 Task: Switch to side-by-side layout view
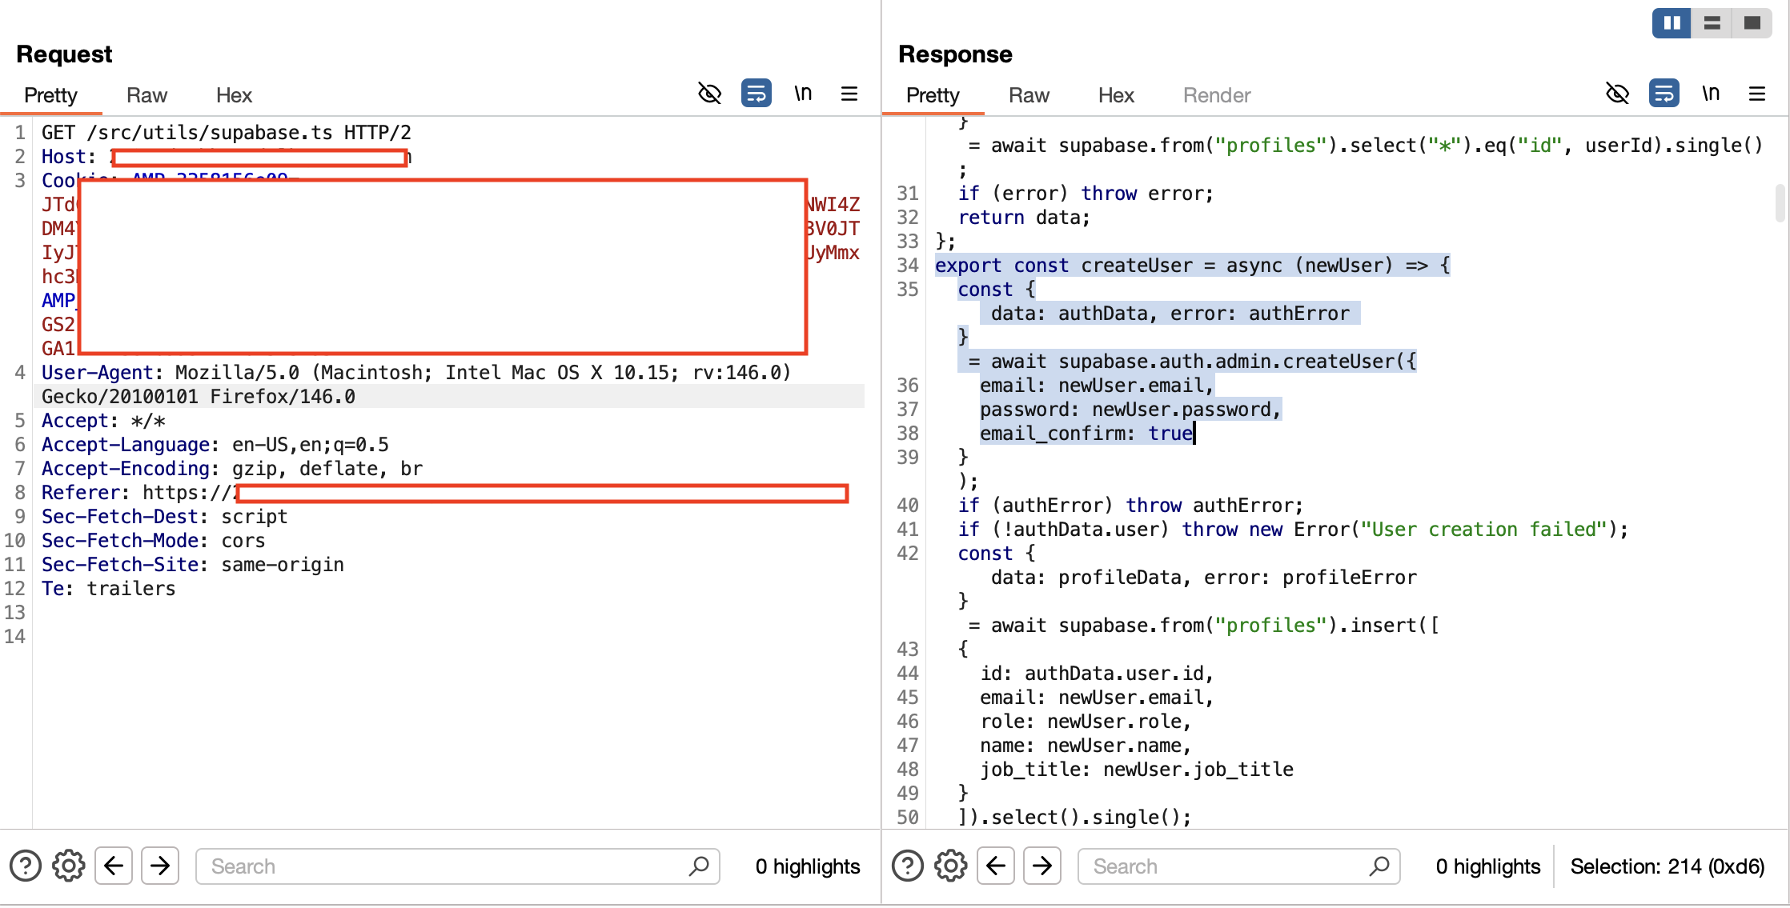(x=1672, y=23)
